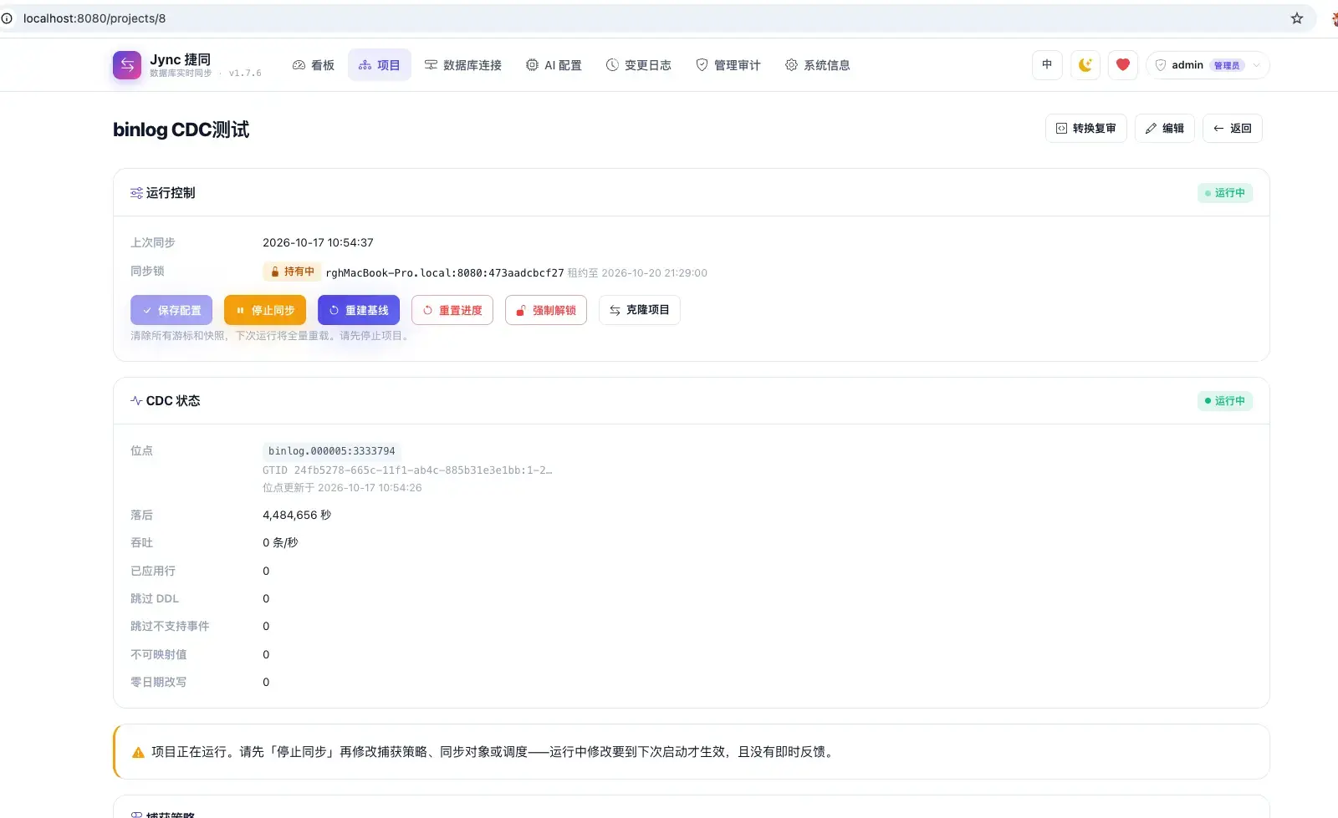
Task: Open 管理审计 audit page
Action: pos(728,65)
